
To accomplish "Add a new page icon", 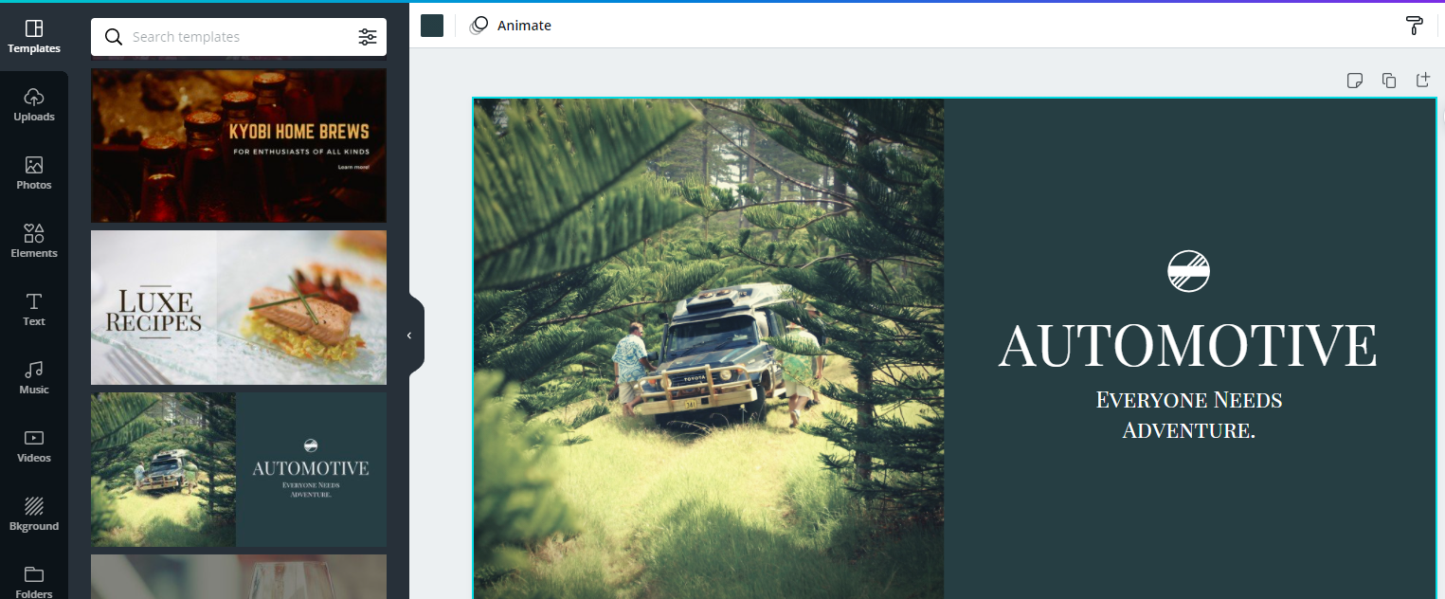I will [x=1422, y=81].
